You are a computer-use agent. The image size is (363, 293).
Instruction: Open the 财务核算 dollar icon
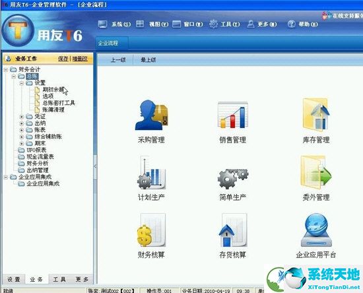(151, 230)
